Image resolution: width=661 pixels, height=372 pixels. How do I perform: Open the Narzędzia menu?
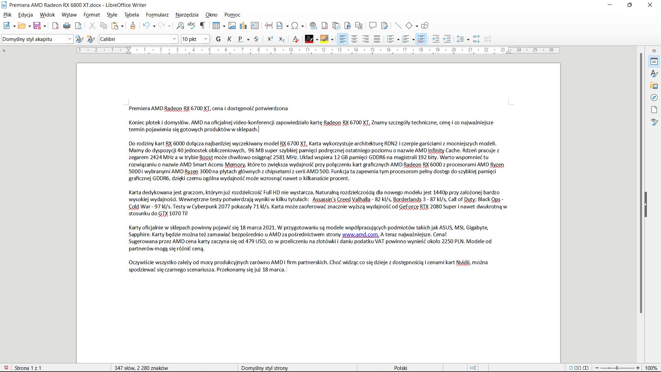pyautogui.click(x=187, y=15)
